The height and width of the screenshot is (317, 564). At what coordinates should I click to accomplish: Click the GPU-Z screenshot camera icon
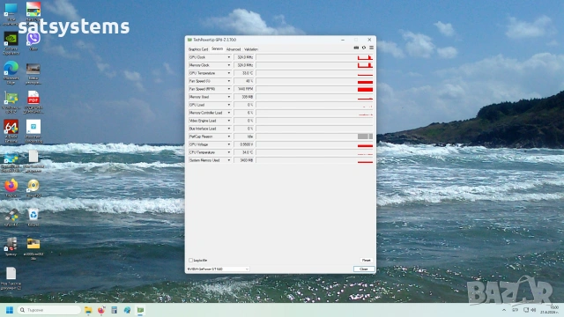pyautogui.click(x=356, y=48)
